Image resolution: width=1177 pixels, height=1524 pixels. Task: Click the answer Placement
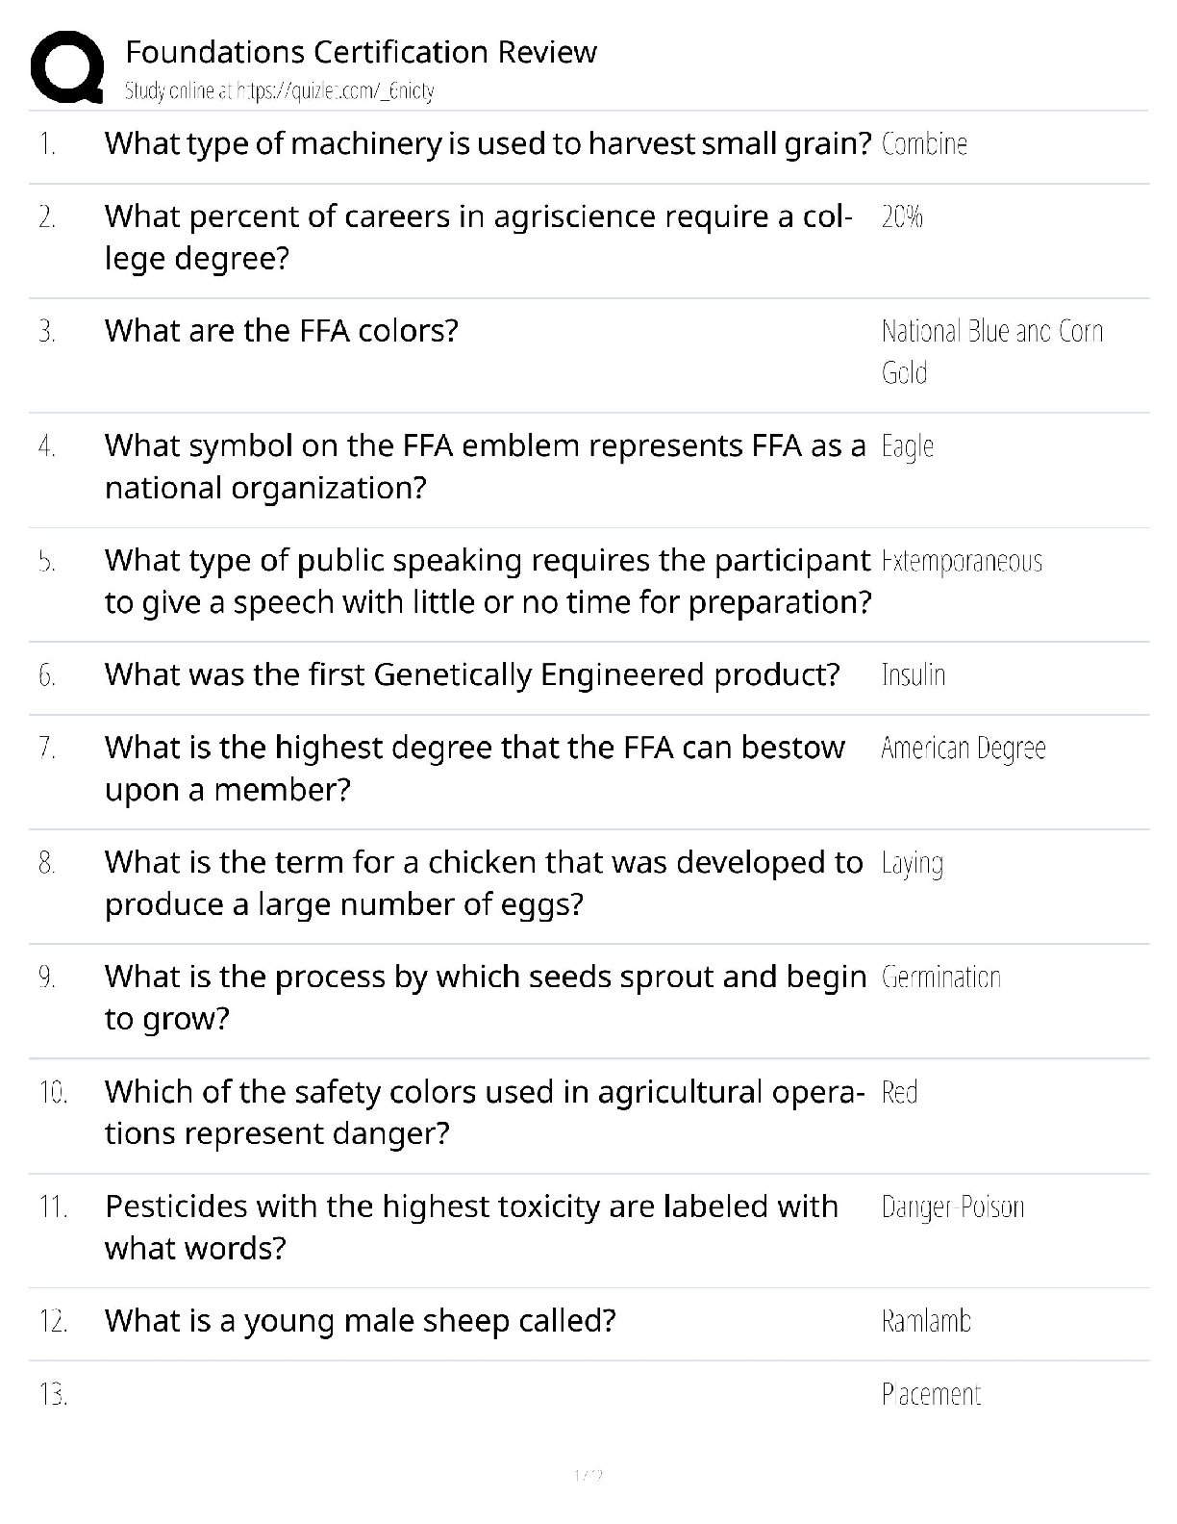pyautogui.click(x=931, y=1394)
